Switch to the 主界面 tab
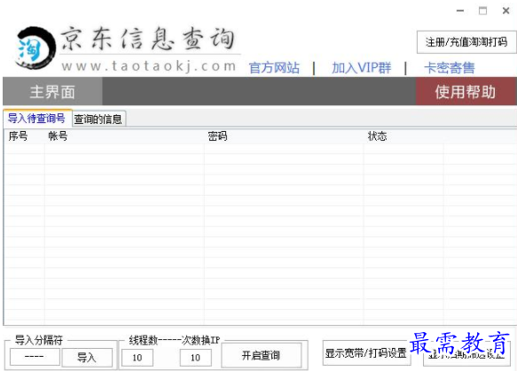 tap(52, 91)
